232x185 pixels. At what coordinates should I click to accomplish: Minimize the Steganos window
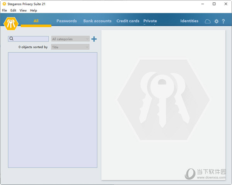(x=203, y=4)
